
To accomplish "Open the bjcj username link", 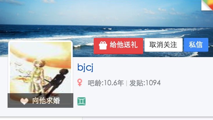I will pos(85,67).
